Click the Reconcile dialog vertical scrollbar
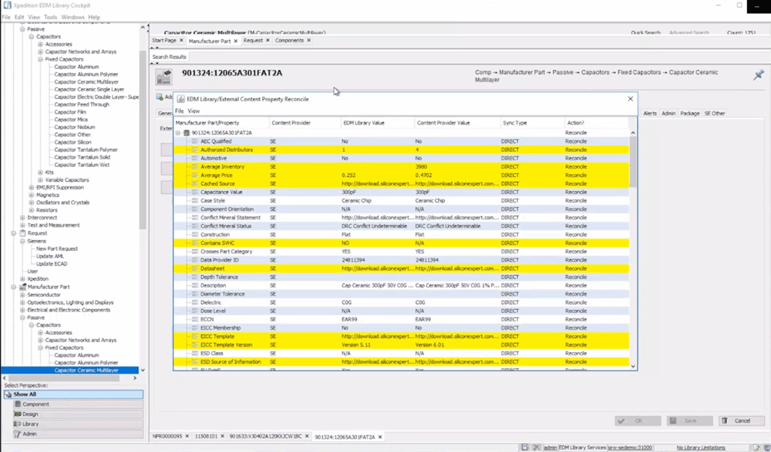 (x=633, y=248)
